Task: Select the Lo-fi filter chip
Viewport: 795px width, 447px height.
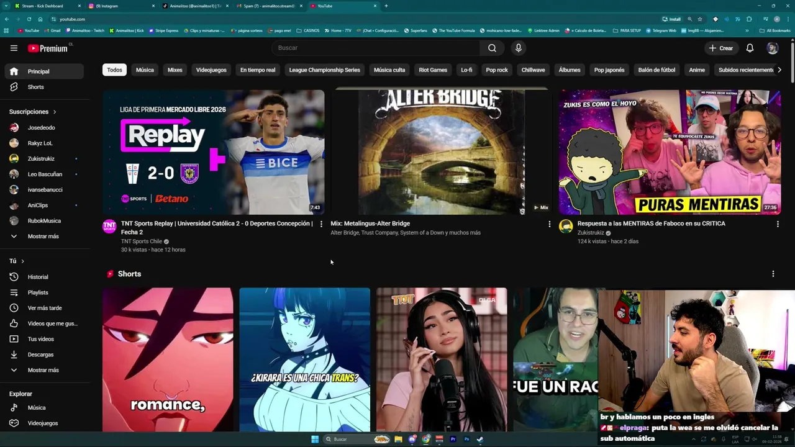Action: coord(466,70)
